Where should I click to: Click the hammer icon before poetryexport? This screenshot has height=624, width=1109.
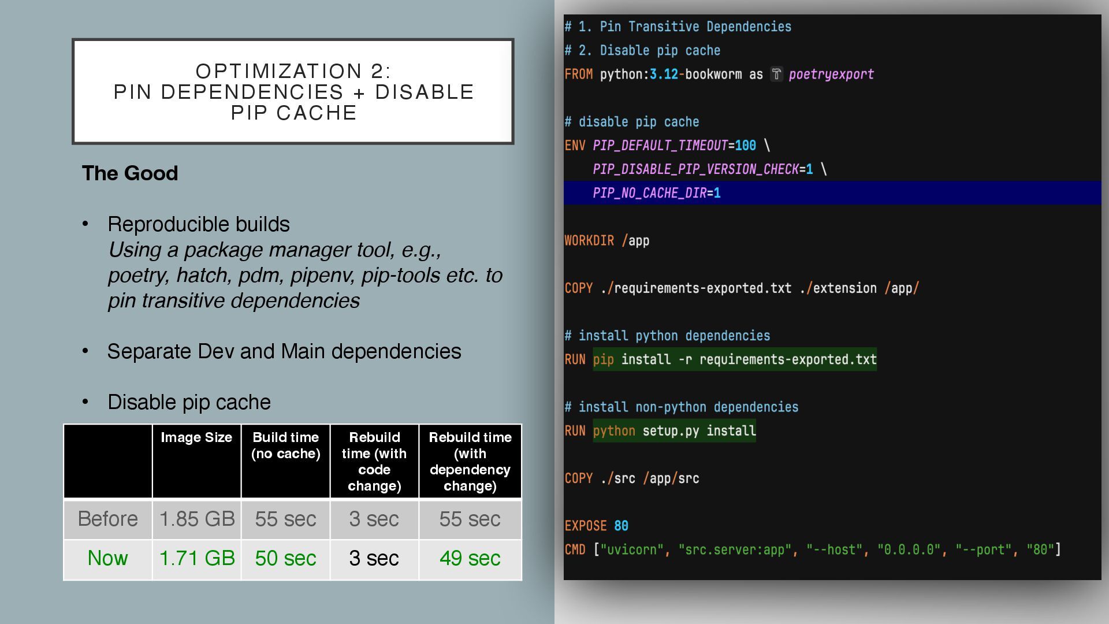coord(776,75)
